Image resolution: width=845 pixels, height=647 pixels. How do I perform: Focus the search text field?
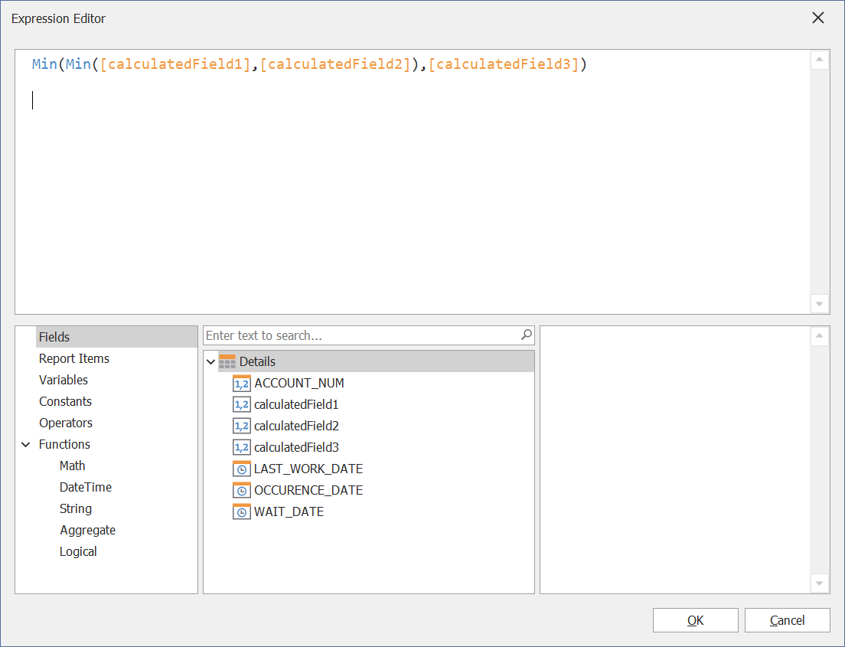[x=360, y=335]
